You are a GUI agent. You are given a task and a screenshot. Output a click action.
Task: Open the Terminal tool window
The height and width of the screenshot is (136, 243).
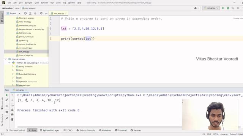click(121, 130)
